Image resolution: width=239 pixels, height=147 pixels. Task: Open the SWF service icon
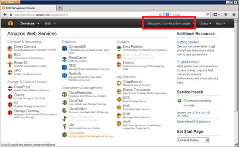click(x=119, y=124)
